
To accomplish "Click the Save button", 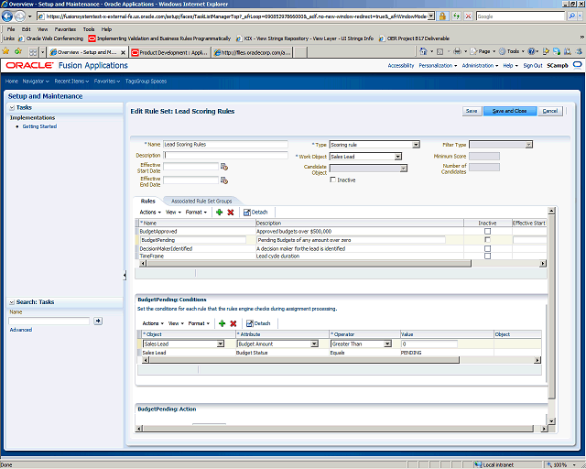I will (472, 111).
